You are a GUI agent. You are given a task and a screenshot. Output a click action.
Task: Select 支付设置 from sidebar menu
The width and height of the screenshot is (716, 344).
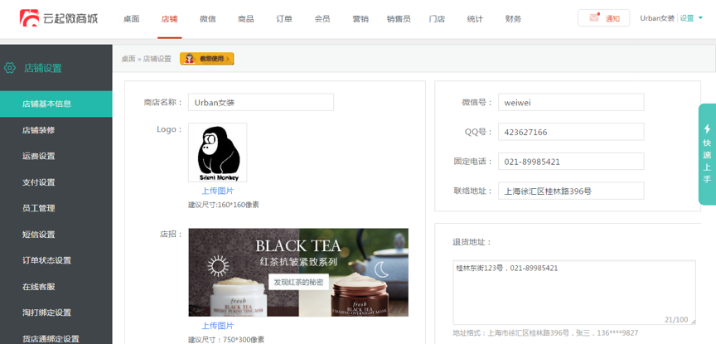pyautogui.click(x=39, y=182)
